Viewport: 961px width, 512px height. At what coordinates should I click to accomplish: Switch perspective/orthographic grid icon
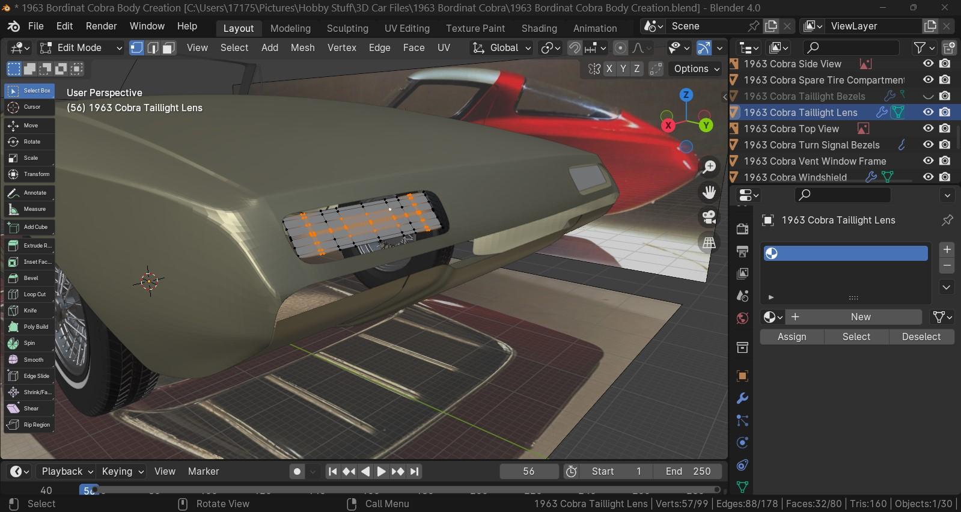709,243
